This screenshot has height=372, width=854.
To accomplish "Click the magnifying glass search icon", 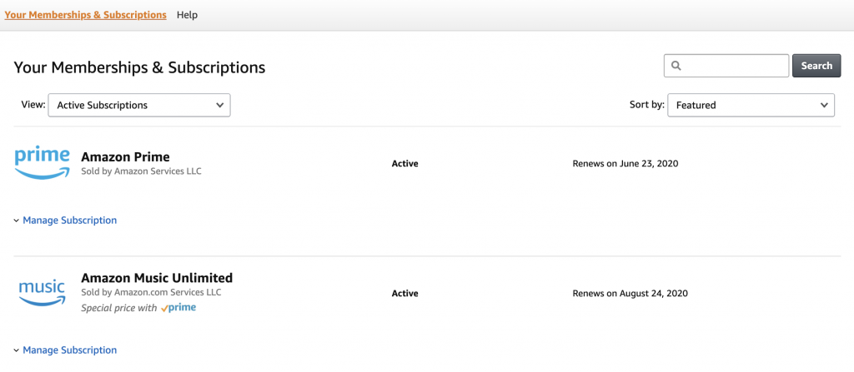I will point(676,66).
